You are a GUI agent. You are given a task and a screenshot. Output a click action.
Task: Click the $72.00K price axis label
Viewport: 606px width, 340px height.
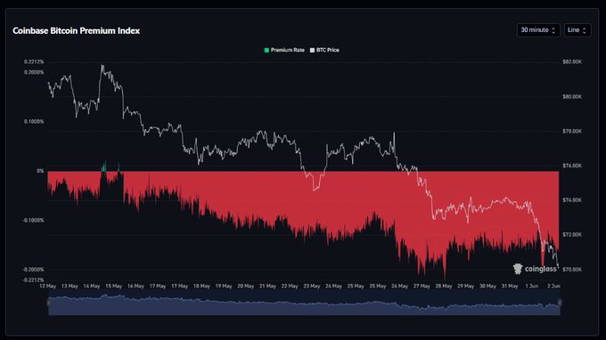click(572, 235)
